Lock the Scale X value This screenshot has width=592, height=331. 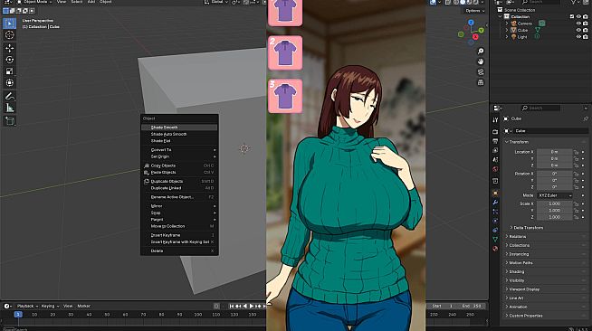tap(576, 204)
